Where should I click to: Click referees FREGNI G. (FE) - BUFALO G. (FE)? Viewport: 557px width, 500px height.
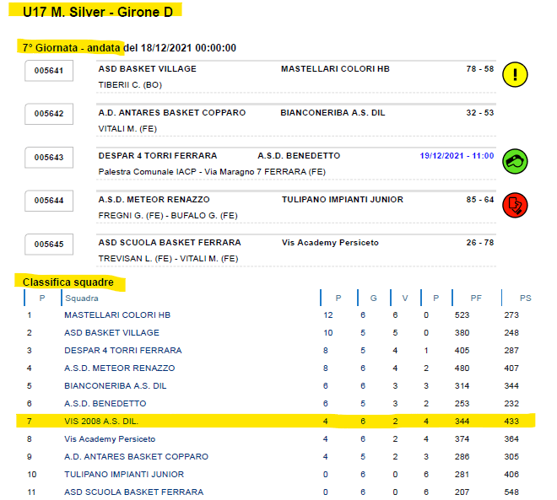pos(168,215)
